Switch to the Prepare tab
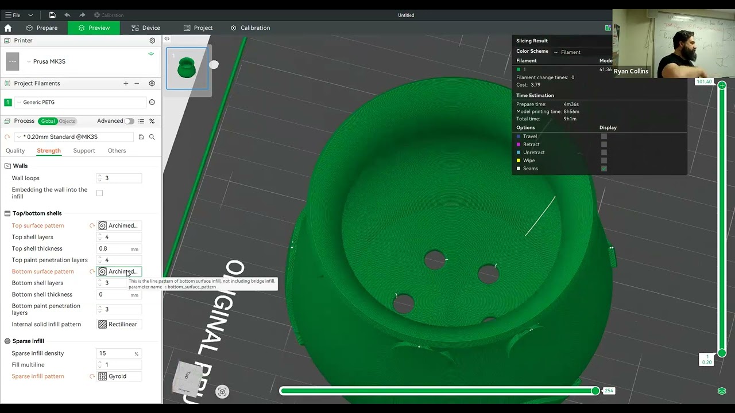Viewport: 735px width, 413px height. click(42, 28)
